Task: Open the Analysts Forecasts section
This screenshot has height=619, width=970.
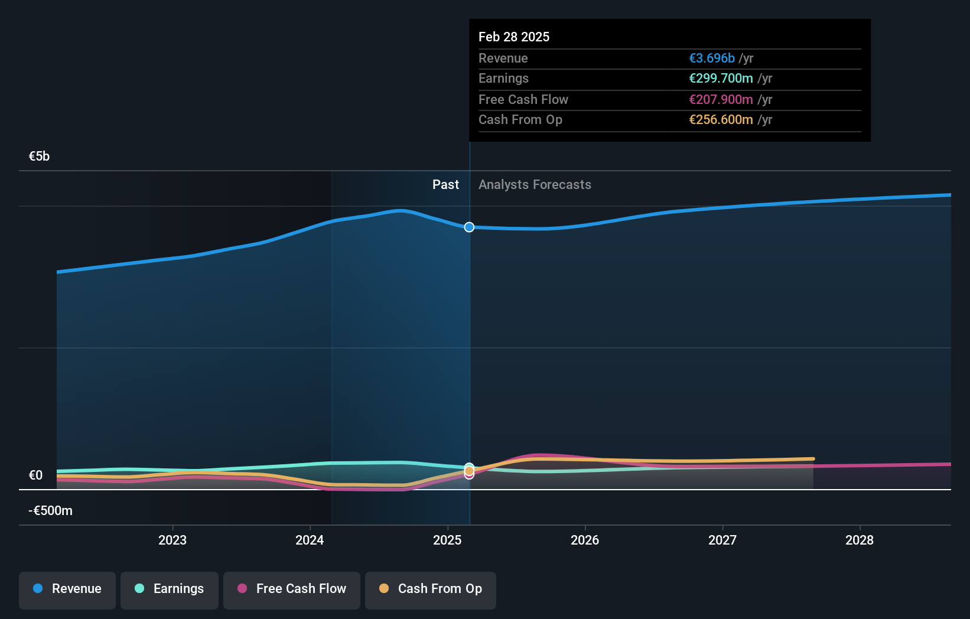Action: pos(534,184)
